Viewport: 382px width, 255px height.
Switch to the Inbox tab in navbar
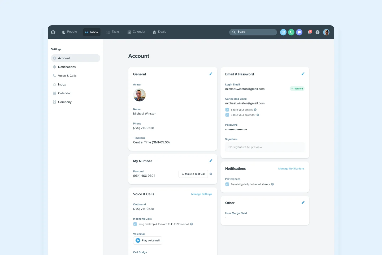(92, 32)
